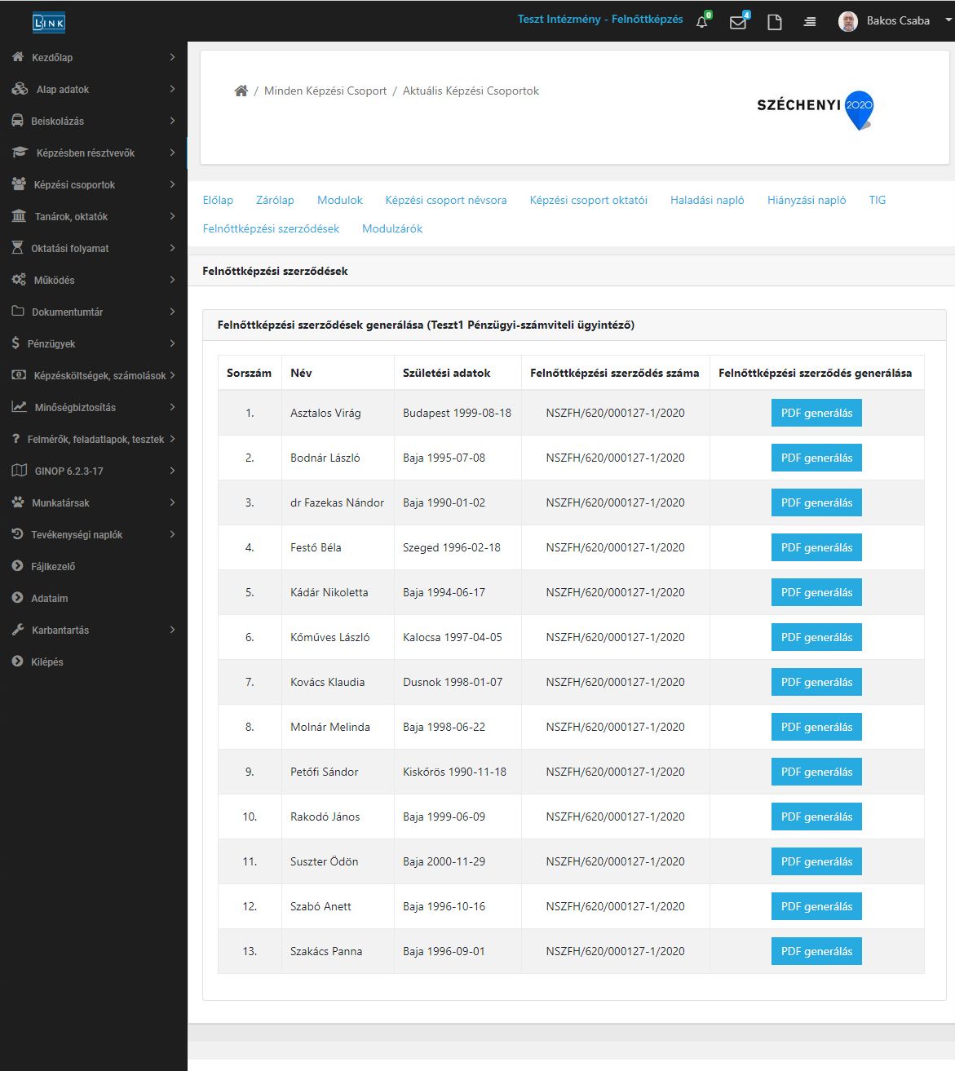The height and width of the screenshot is (1071, 955).
Task: Switch to the Zárólap tab
Action: tap(275, 200)
